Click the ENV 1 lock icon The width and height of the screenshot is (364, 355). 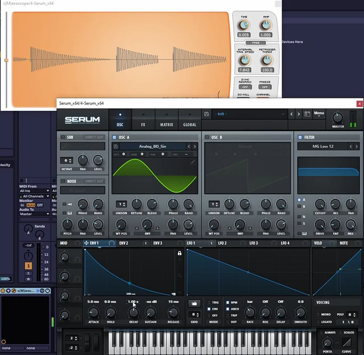(x=179, y=253)
